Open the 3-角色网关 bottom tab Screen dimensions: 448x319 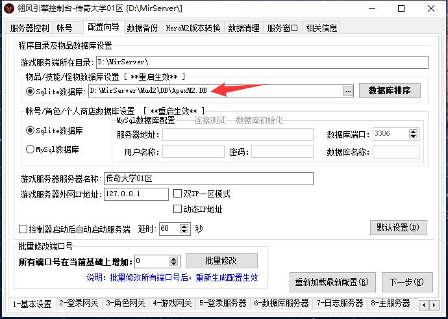(x=125, y=303)
